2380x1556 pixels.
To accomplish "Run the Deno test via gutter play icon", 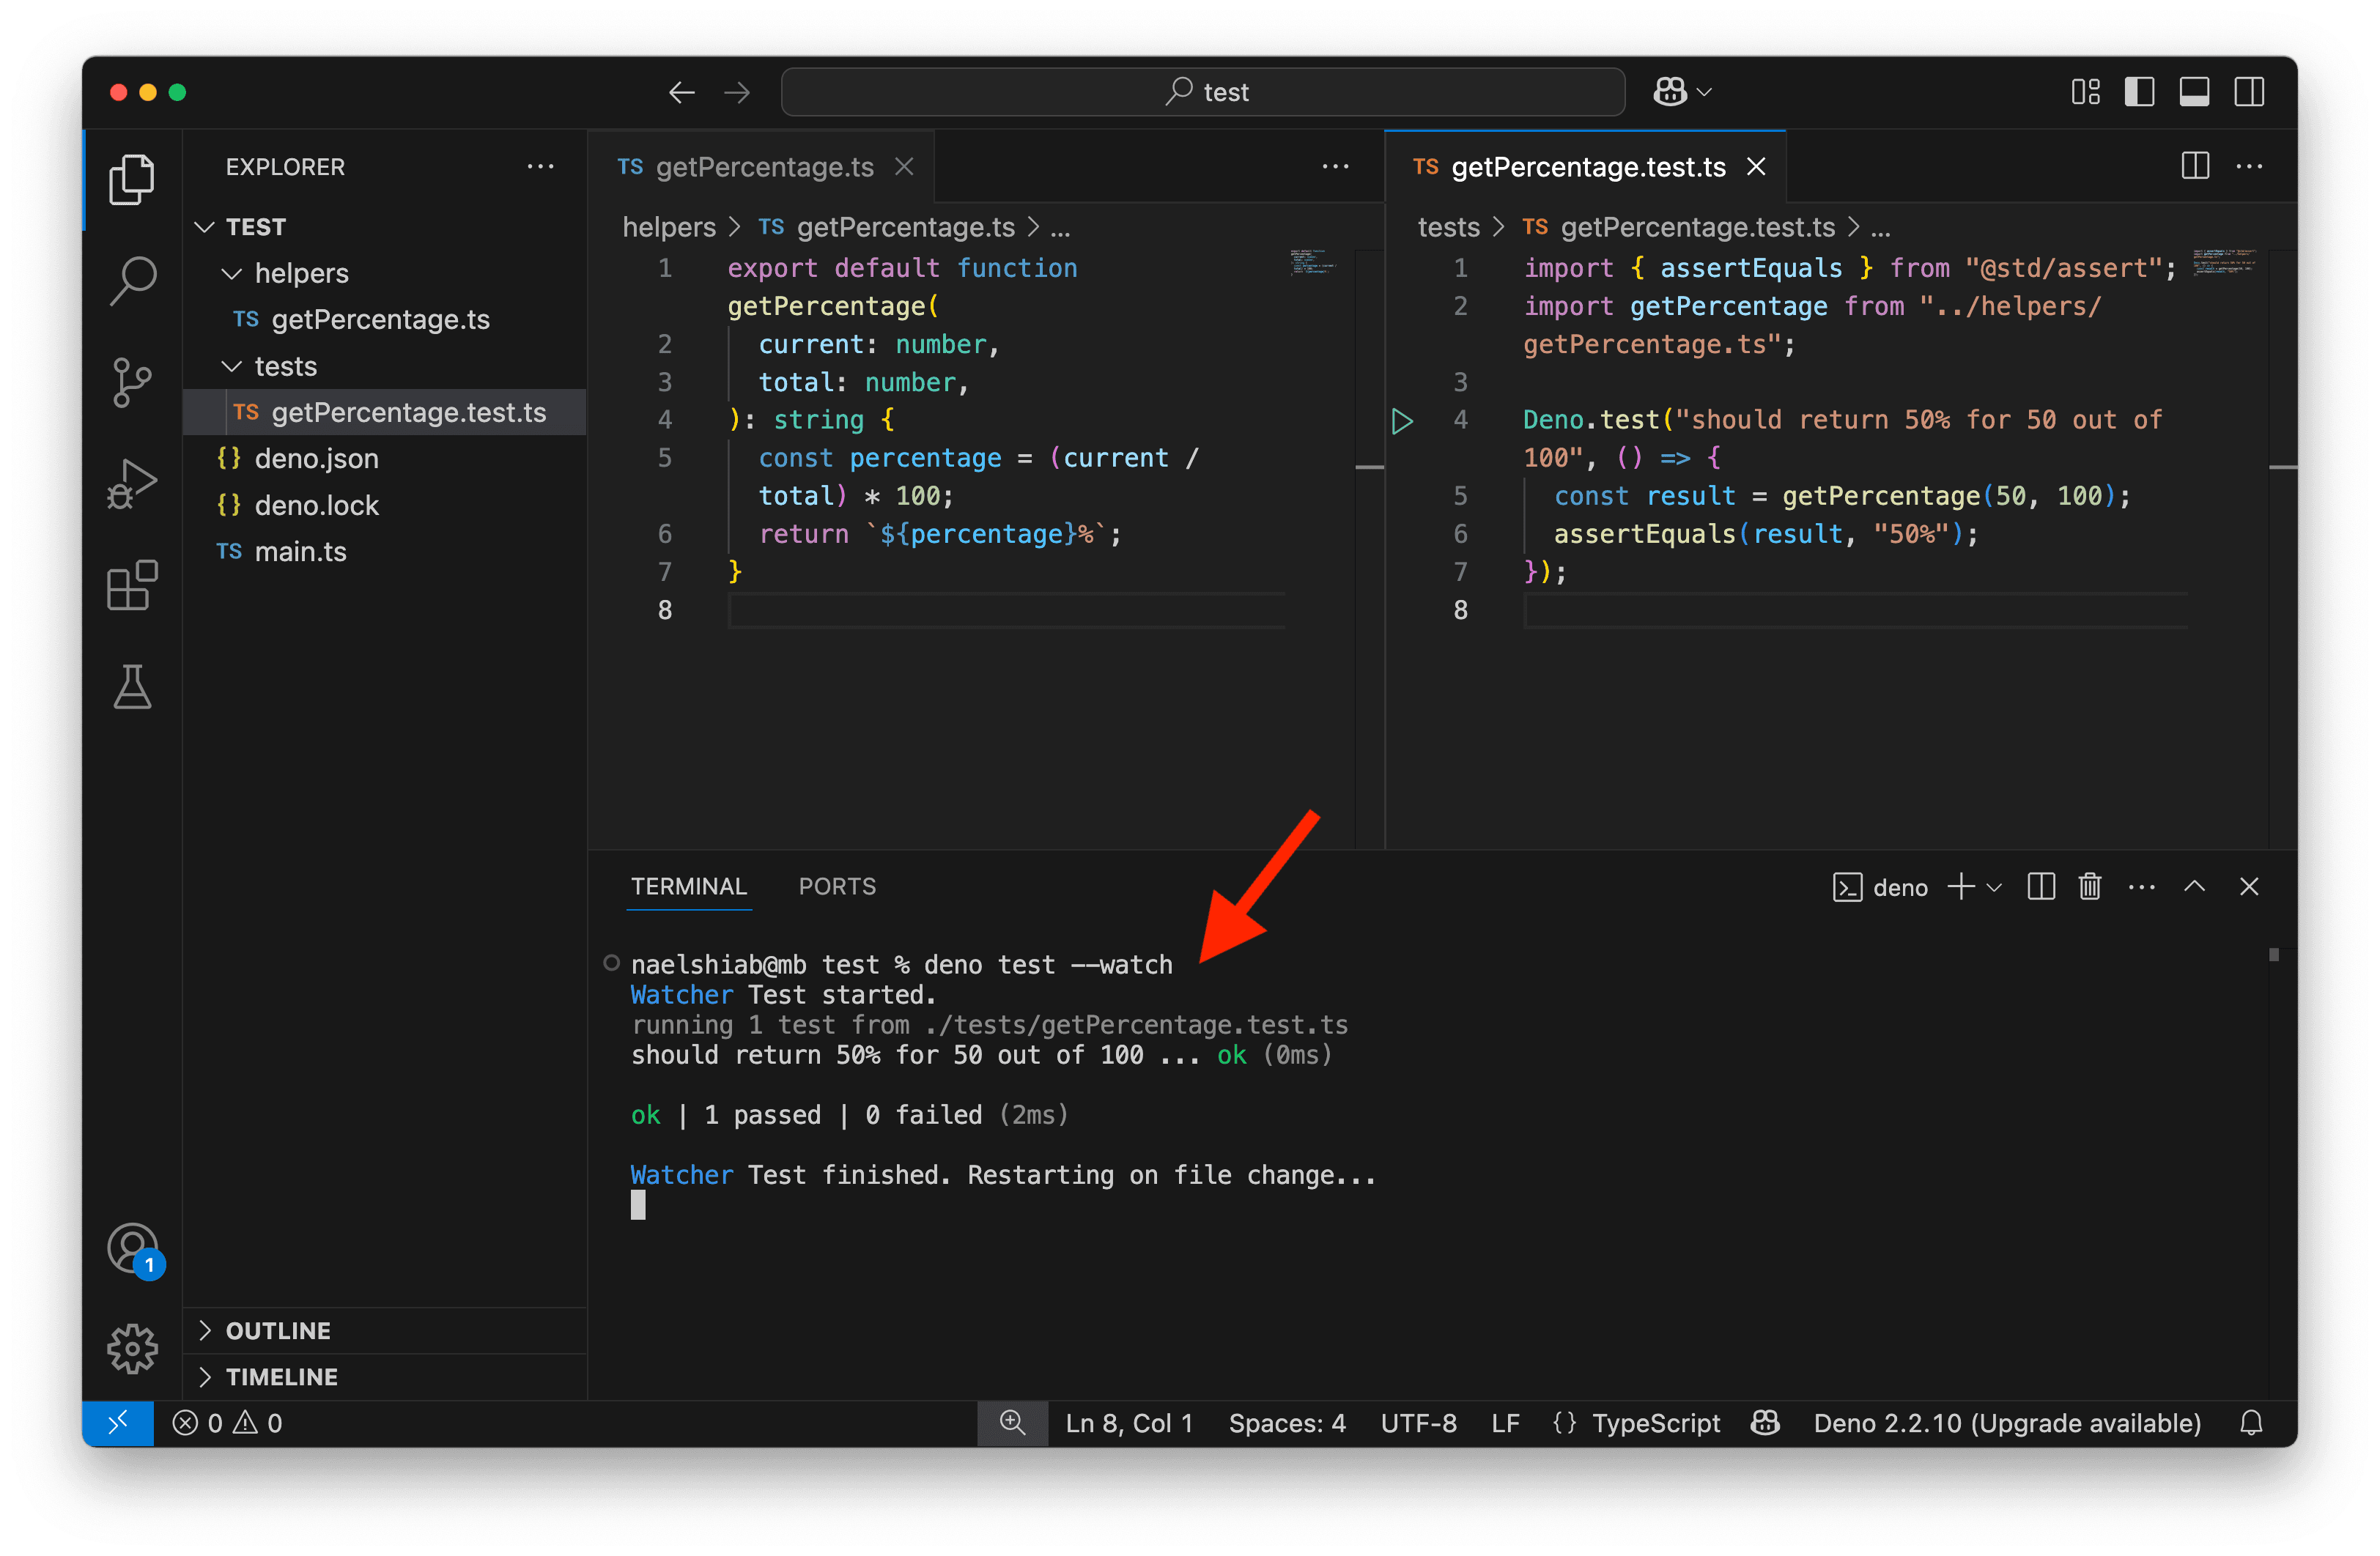I will pos(1402,420).
